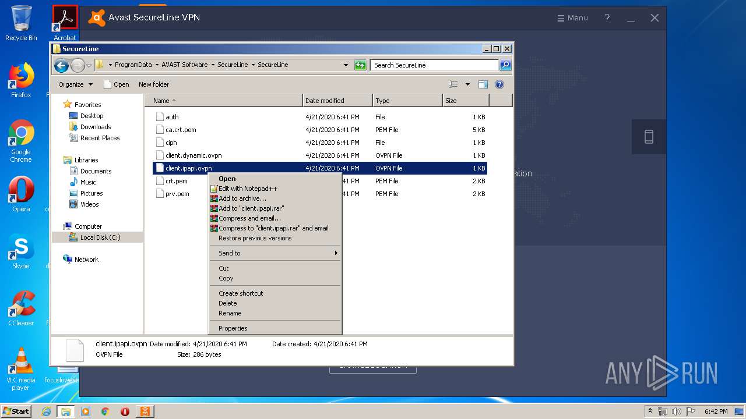Image resolution: width=746 pixels, height=419 pixels.
Task: Expand AVAST Software breadcrumb arrow
Action: coord(213,65)
